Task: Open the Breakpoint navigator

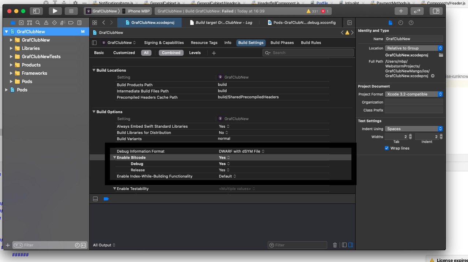Action: [x=71, y=23]
